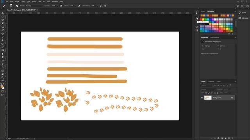
Task: Open the Smoothing slider dropdown arrow
Action: click(97, 6)
